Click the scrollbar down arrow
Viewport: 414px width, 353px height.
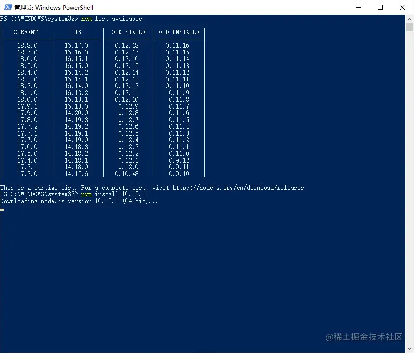click(x=409, y=349)
